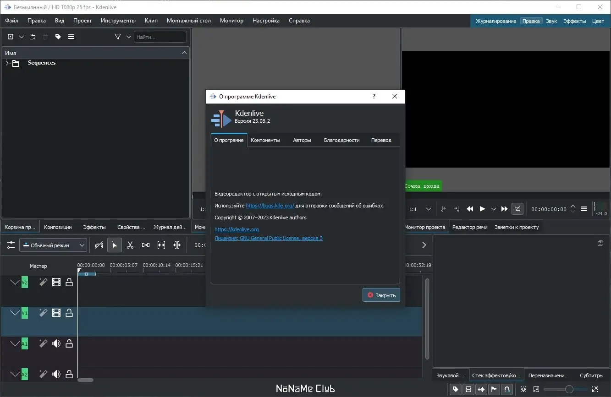Mute audio track A1 speaker icon
611x397 pixels.
pyautogui.click(x=56, y=343)
